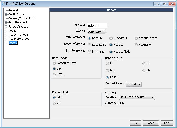Open Integrity Checks settings
The width and height of the screenshot is (177, 128).
coord(18,35)
